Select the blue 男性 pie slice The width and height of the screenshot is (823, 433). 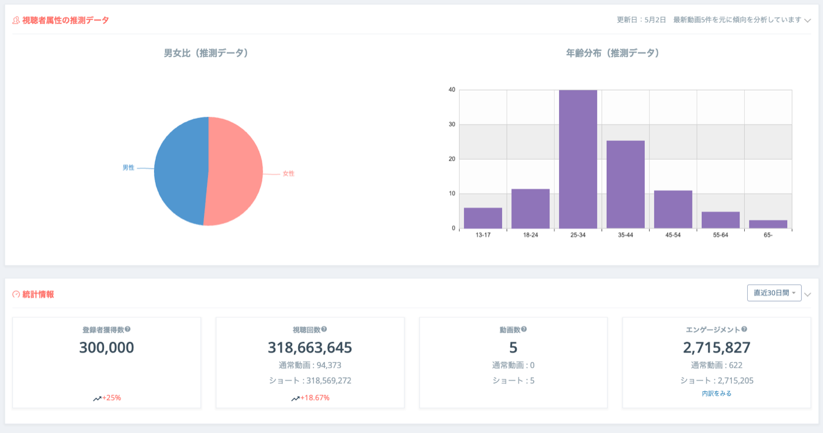179,170
